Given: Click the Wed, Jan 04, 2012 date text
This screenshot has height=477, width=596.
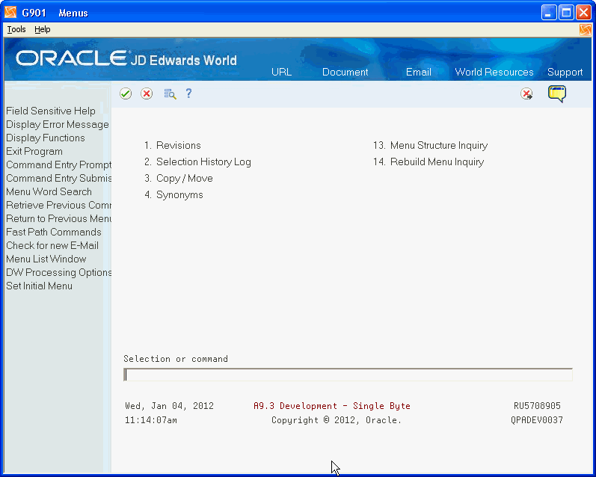Looking at the screenshot, I should (169, 406).
